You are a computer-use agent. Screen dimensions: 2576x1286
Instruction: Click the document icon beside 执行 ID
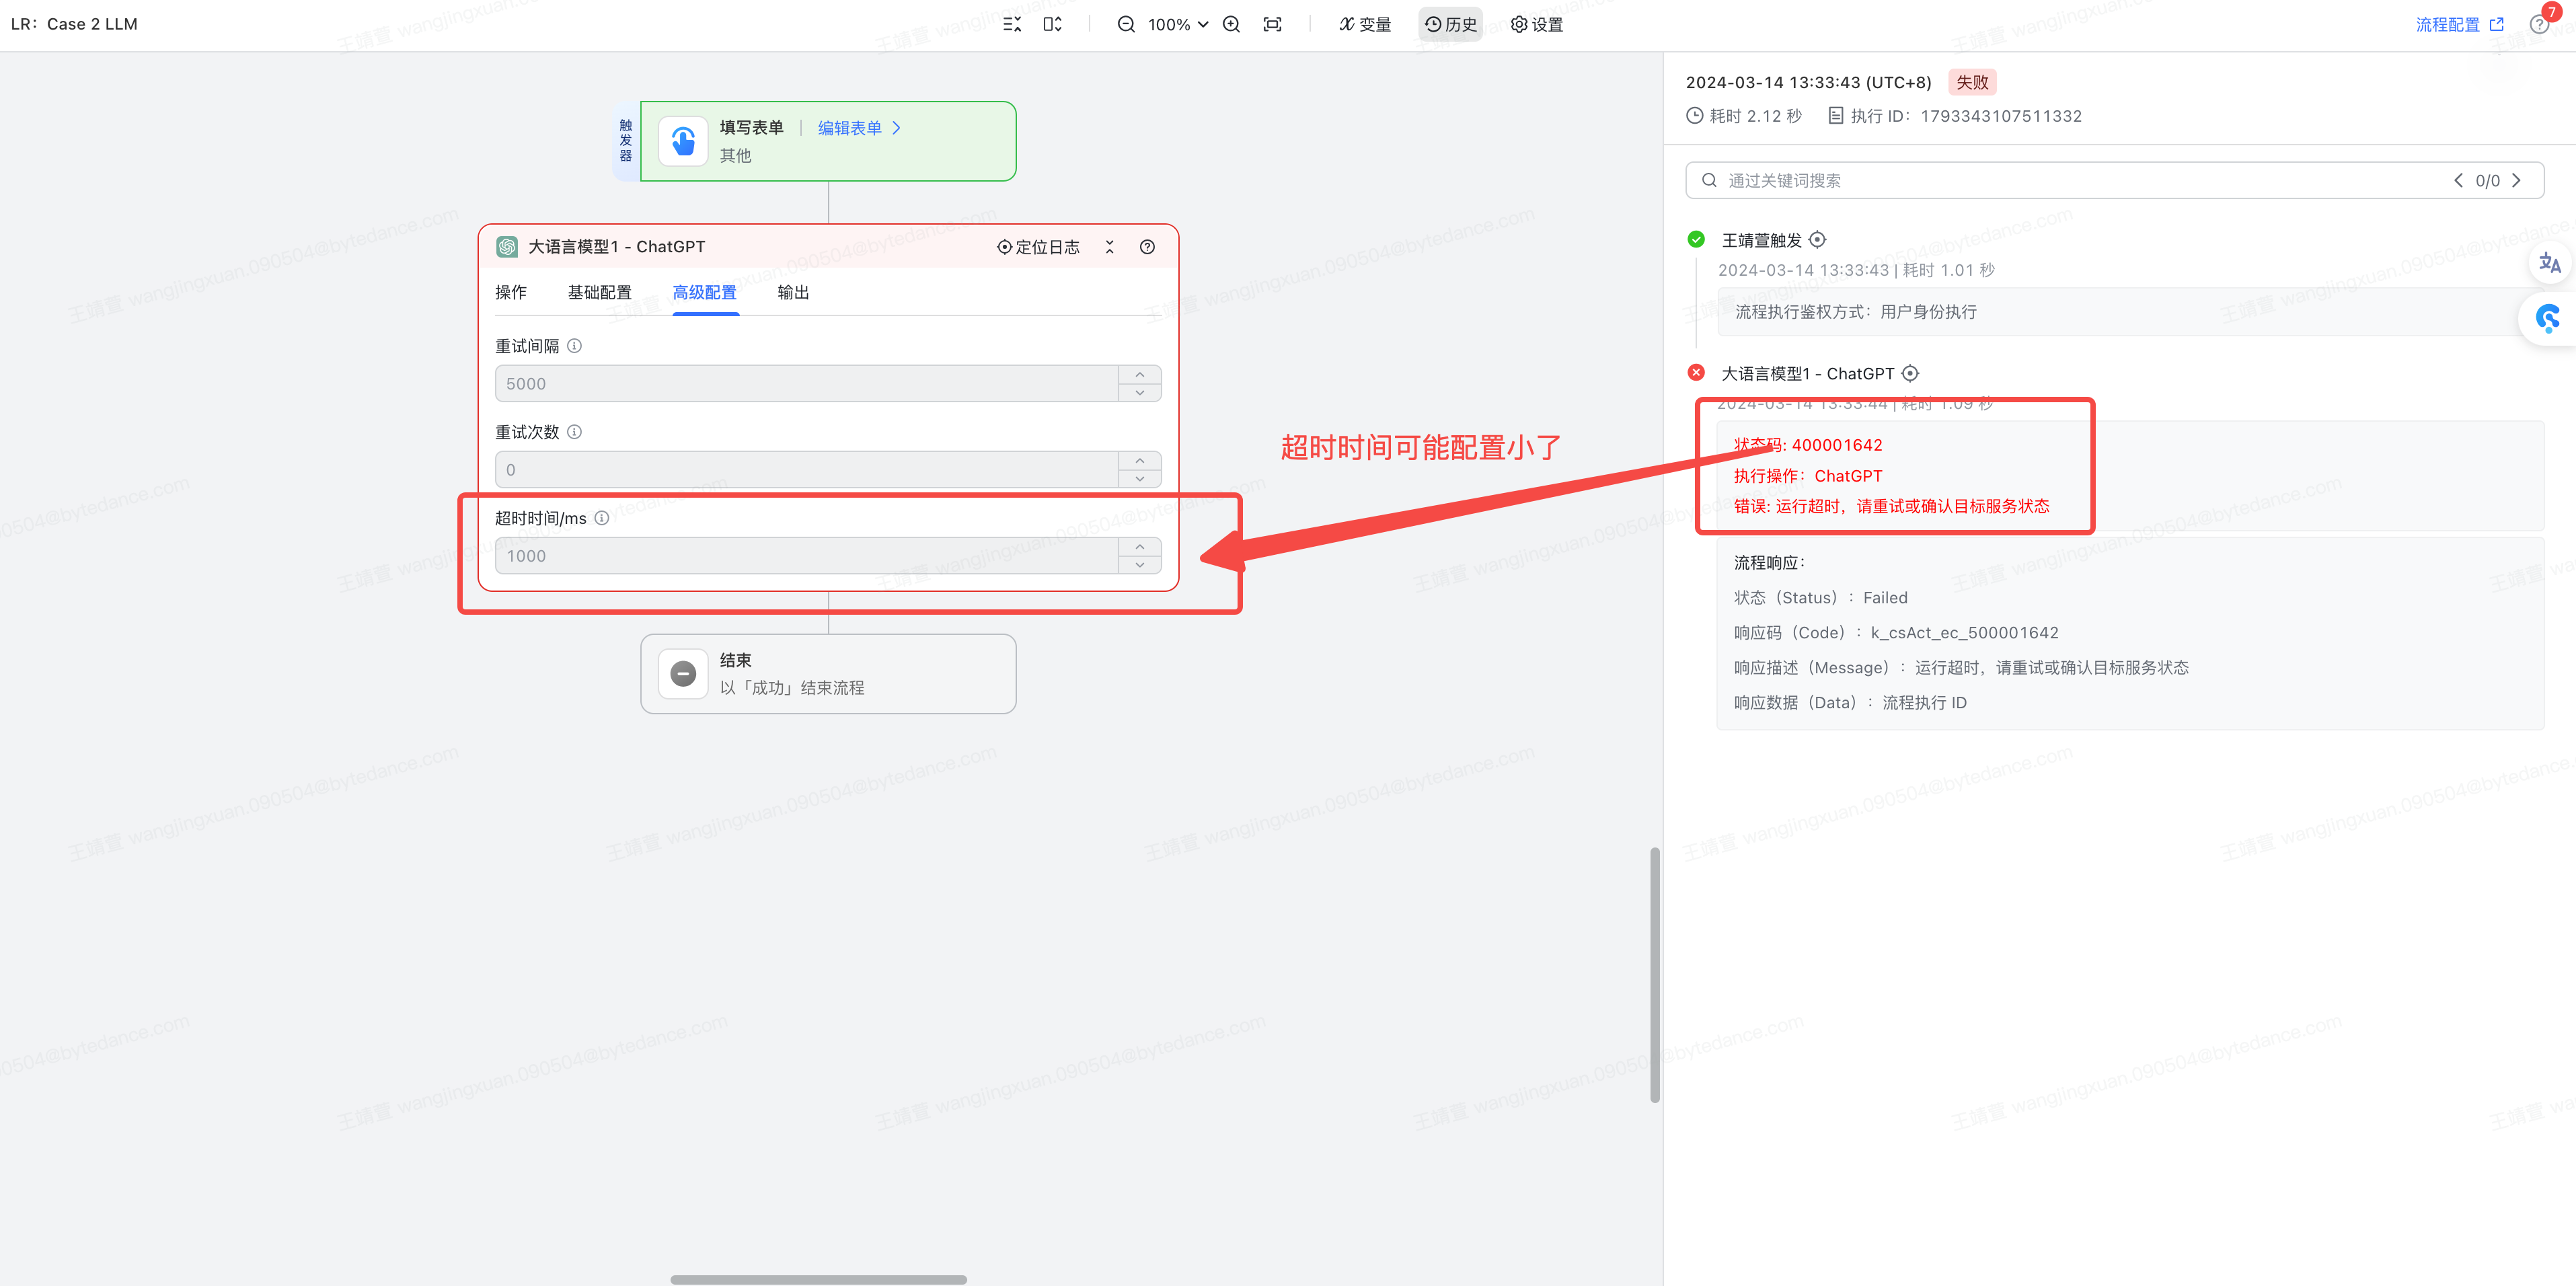1836,116
